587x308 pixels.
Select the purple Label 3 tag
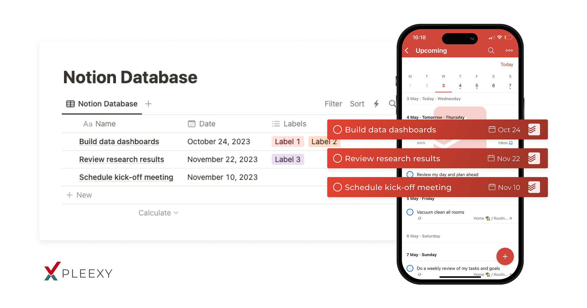pyautogui.click(x=287, y=159)
